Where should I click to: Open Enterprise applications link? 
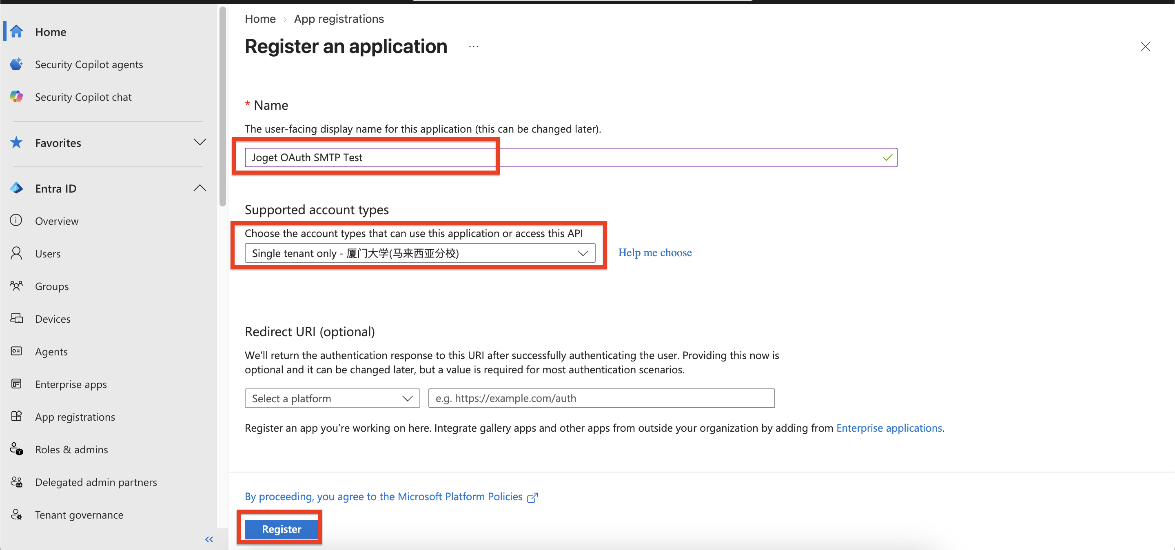point(889,428)
